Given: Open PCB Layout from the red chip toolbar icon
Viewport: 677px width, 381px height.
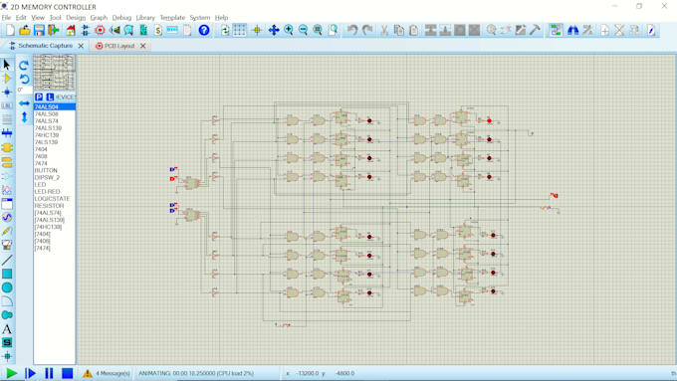Looking at the screenshot, I should coord(100,30).
